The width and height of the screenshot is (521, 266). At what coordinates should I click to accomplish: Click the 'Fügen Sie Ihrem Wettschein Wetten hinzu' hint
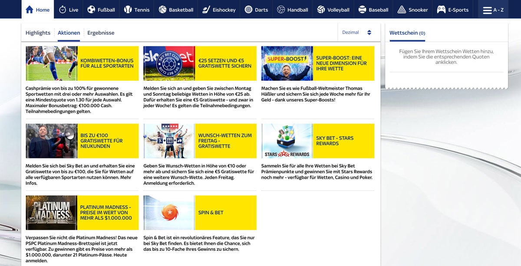pyautogui.click(x=446, y=57)
